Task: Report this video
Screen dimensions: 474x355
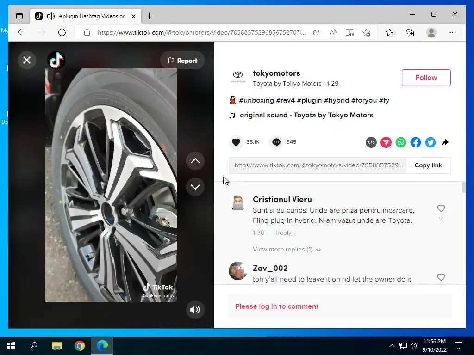Action: tap(182, 61)
